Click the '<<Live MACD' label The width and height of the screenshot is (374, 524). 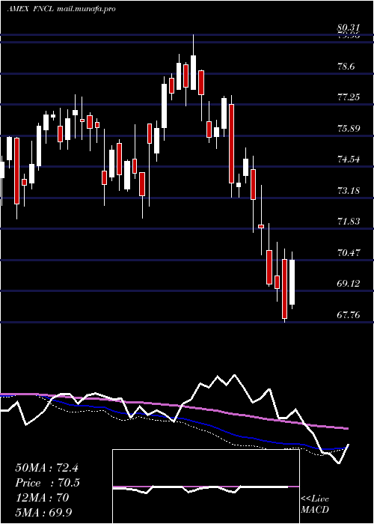click(315, 505)
